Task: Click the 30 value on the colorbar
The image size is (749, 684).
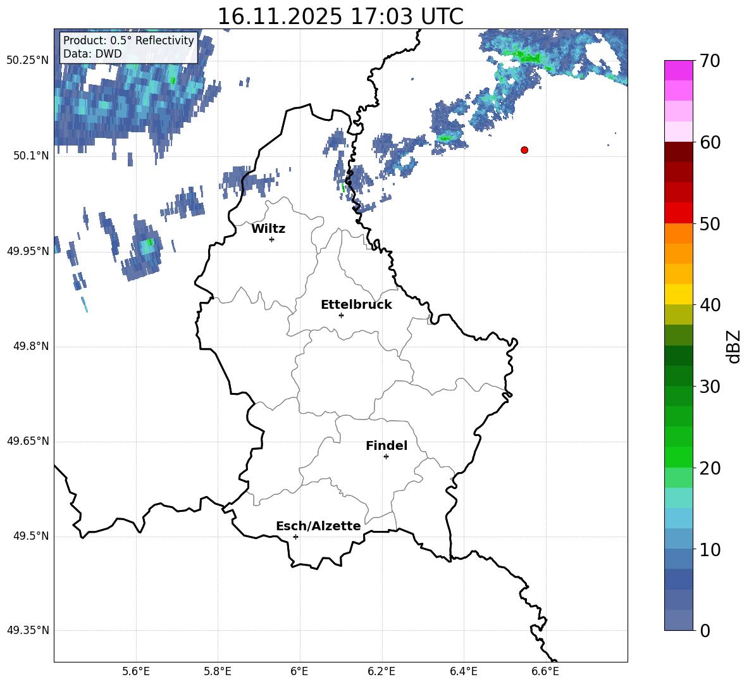Action: (x=710, y=387)
